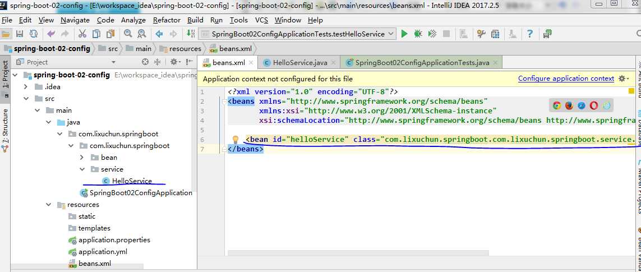Click the Scroll from Source target icon
The width and height of the screenshot is (641, 272).
(145, 62)
